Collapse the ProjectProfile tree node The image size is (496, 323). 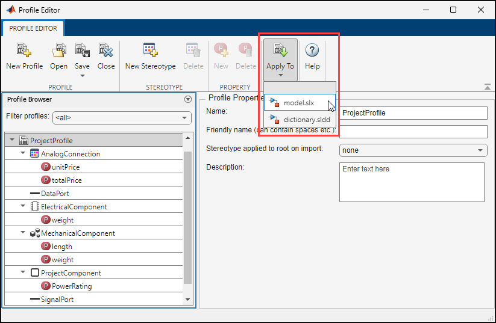tap(12, 140)
